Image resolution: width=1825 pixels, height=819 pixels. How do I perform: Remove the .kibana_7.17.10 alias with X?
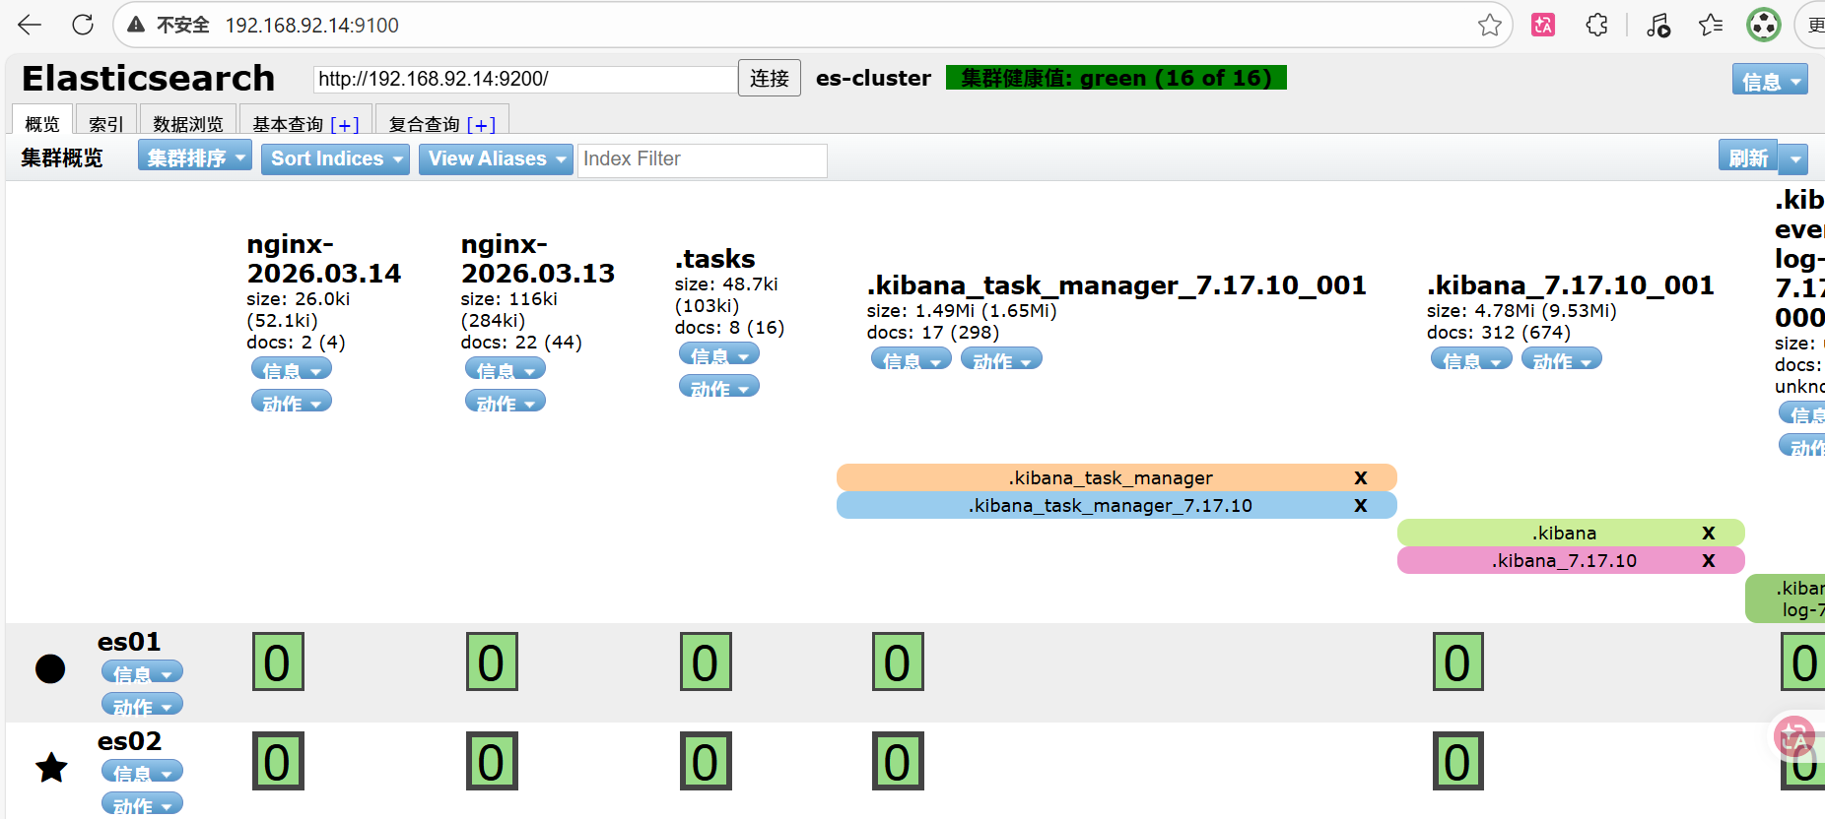coord(1709,560)
